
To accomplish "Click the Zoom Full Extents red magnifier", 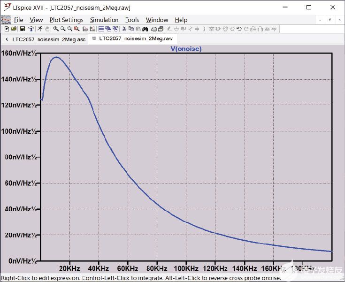I will pyautogui.click(x=77, y=29).
